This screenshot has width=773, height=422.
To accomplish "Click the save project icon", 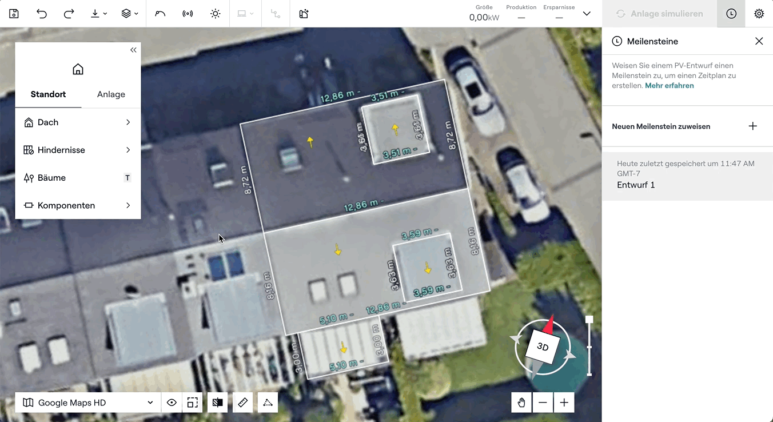I will 14,14.
